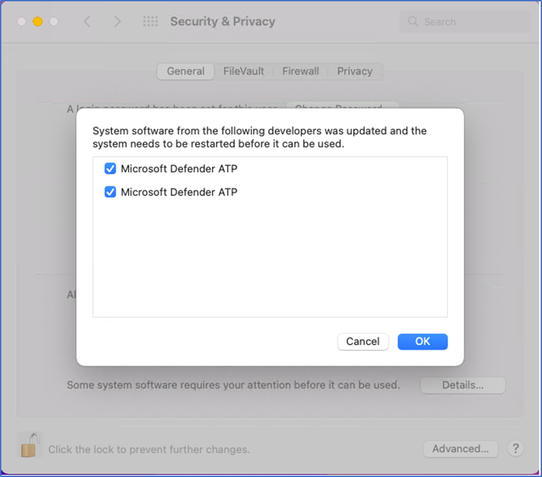The height and width of the screenshot is (477, 542).
Task: Switch to the Privacy tab
Action: tap(355, 72)
